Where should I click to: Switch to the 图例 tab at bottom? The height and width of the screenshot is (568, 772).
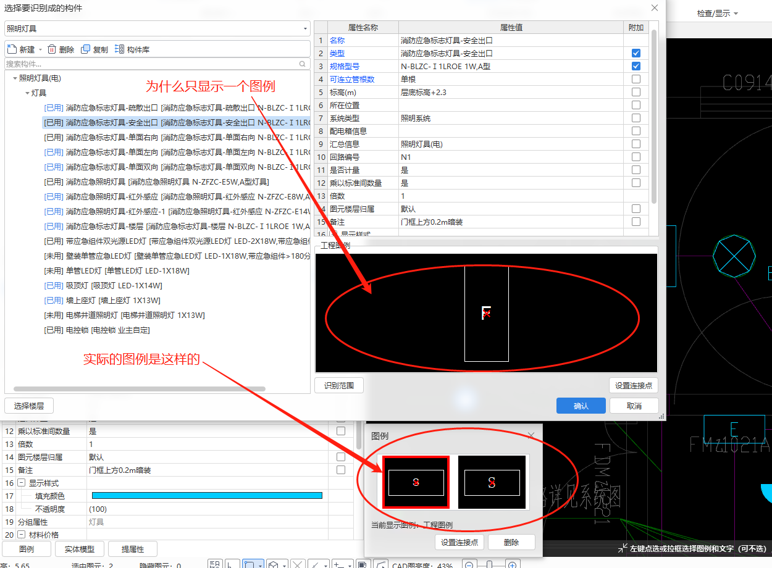coord(27,549)
